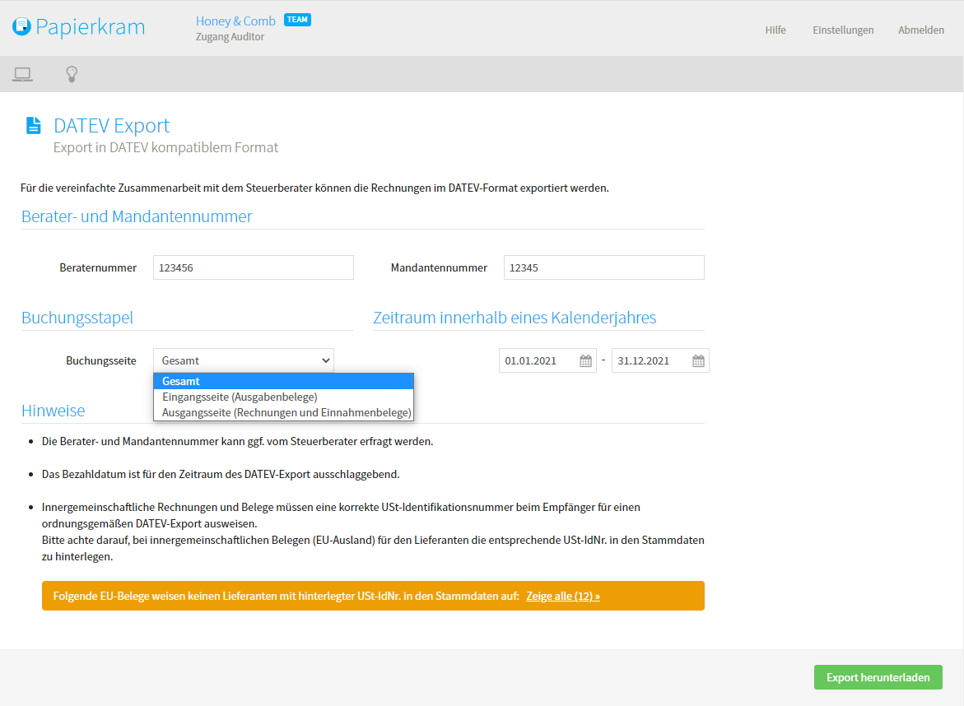Viewport: 964px width, 706px height.
Task: Click the Hinweise heading
Action: (54, 411)
